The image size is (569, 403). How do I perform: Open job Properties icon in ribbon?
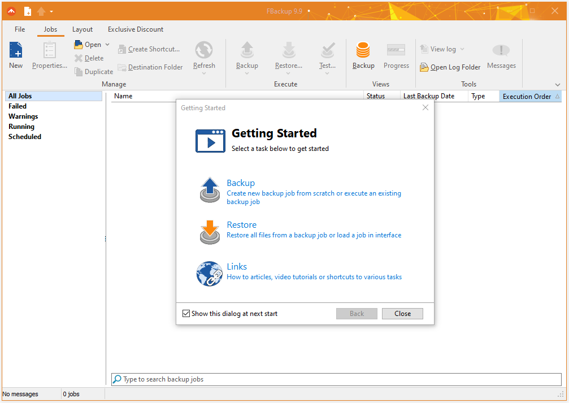(49, 50)
